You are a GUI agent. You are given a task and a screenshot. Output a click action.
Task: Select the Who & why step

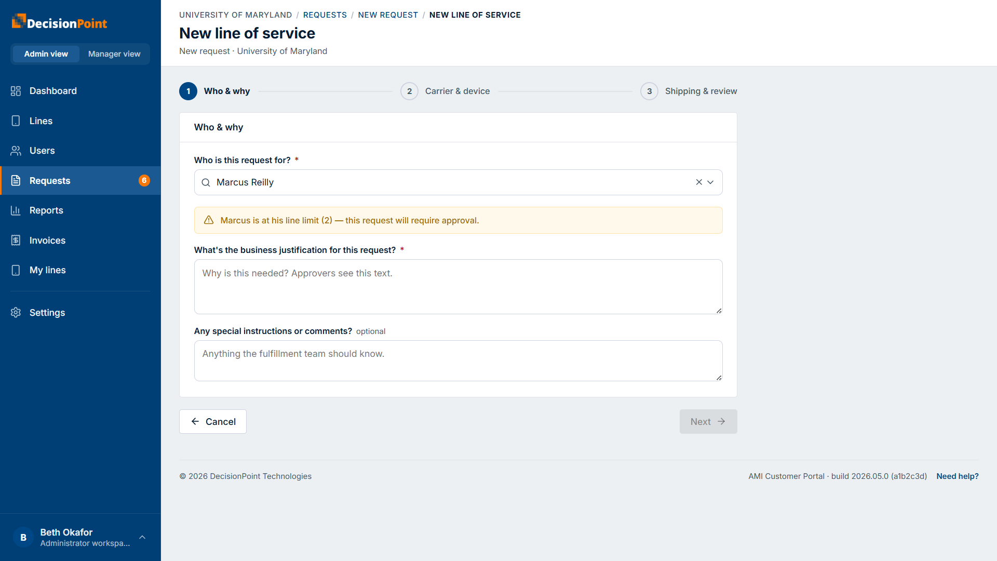[214, 91]
